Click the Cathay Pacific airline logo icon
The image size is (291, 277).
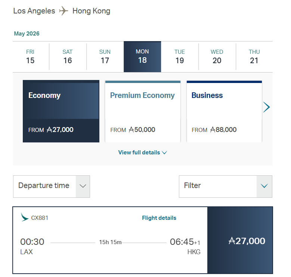point(25,218)
